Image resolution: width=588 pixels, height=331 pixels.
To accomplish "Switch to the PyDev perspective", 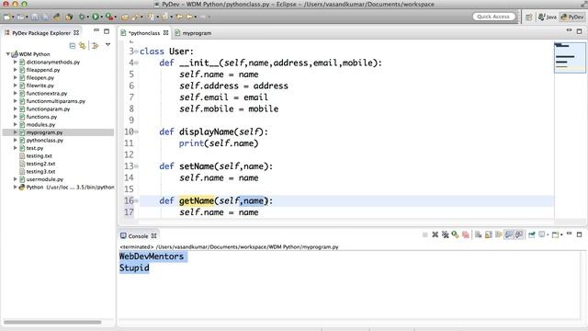I will tap(571, 17).
